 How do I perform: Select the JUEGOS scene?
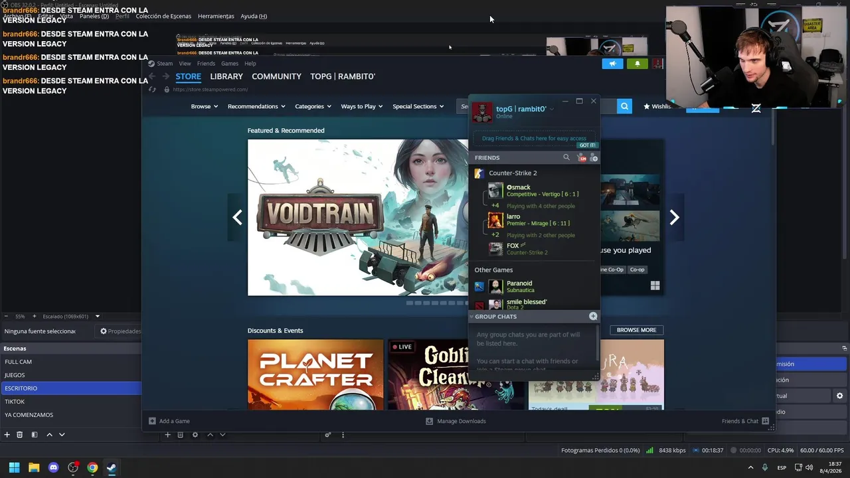pos(70,375)
